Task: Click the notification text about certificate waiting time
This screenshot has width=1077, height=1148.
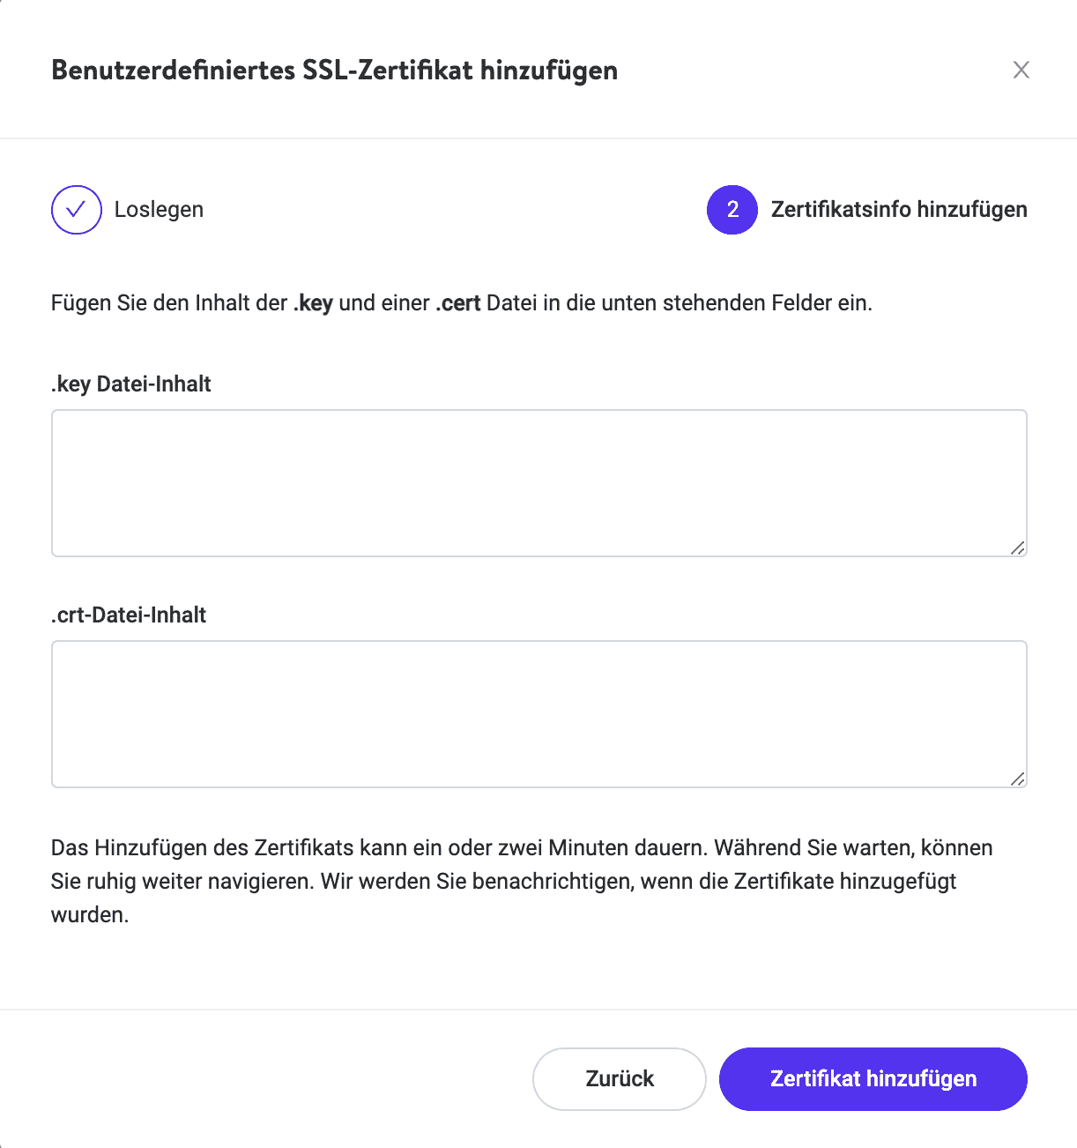Action: click(522, 881)
